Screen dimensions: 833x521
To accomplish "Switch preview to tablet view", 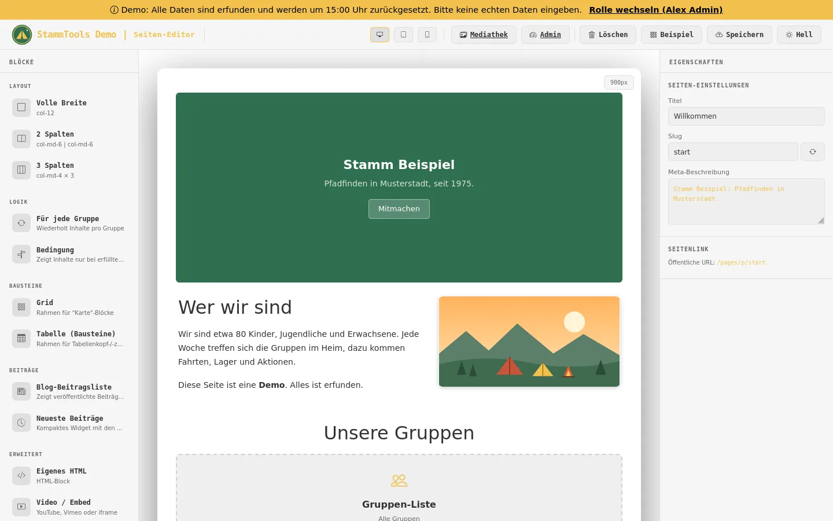I will 403,35.
